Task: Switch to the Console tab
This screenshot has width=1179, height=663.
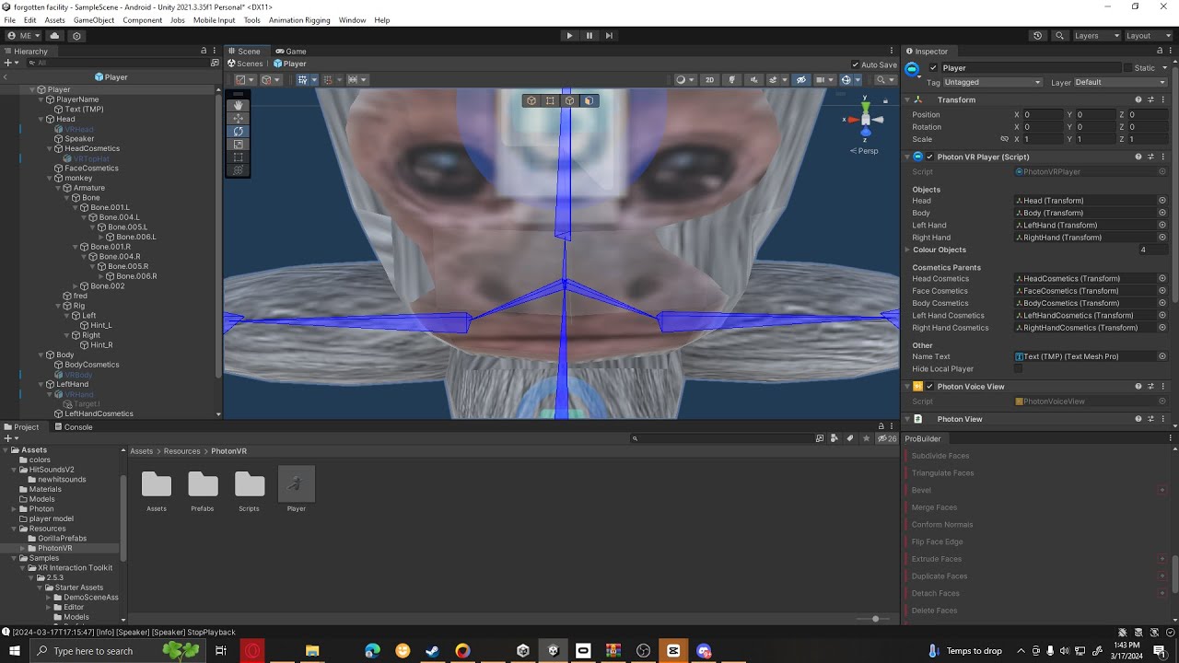Action: (73, 427)
